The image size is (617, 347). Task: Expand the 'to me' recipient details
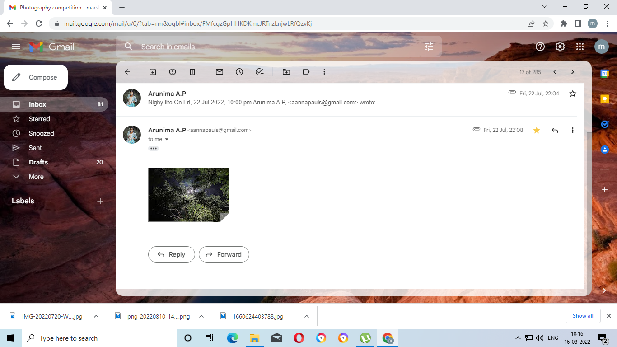pos(167,140)
